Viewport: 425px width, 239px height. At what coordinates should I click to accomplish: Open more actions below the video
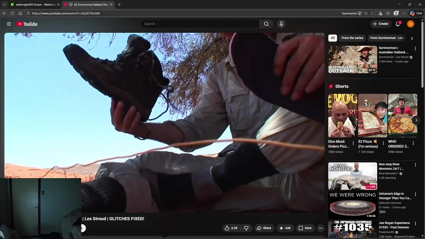point(321,228)
